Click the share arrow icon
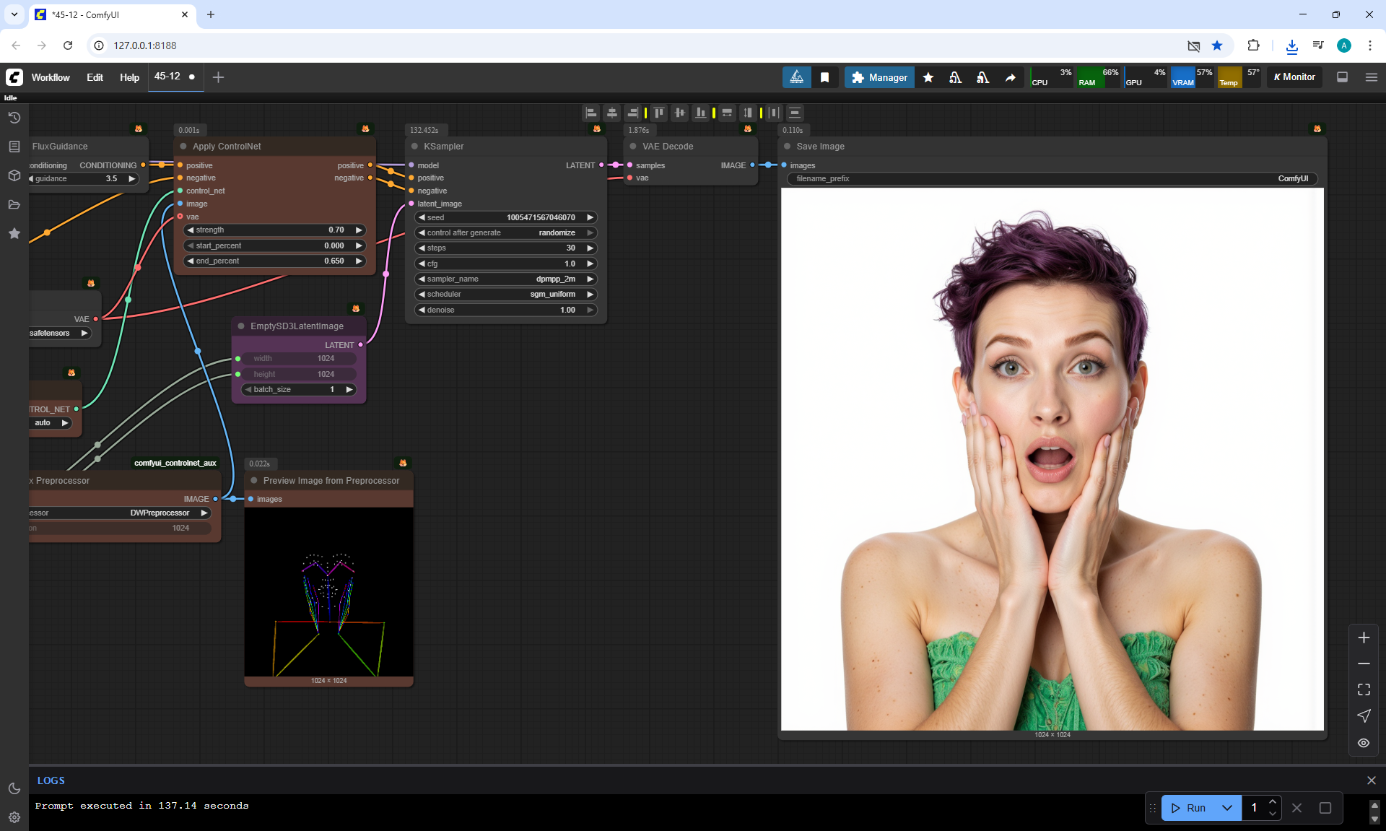Viewport: 1386px width, 831px height. tap(1010, 77)
